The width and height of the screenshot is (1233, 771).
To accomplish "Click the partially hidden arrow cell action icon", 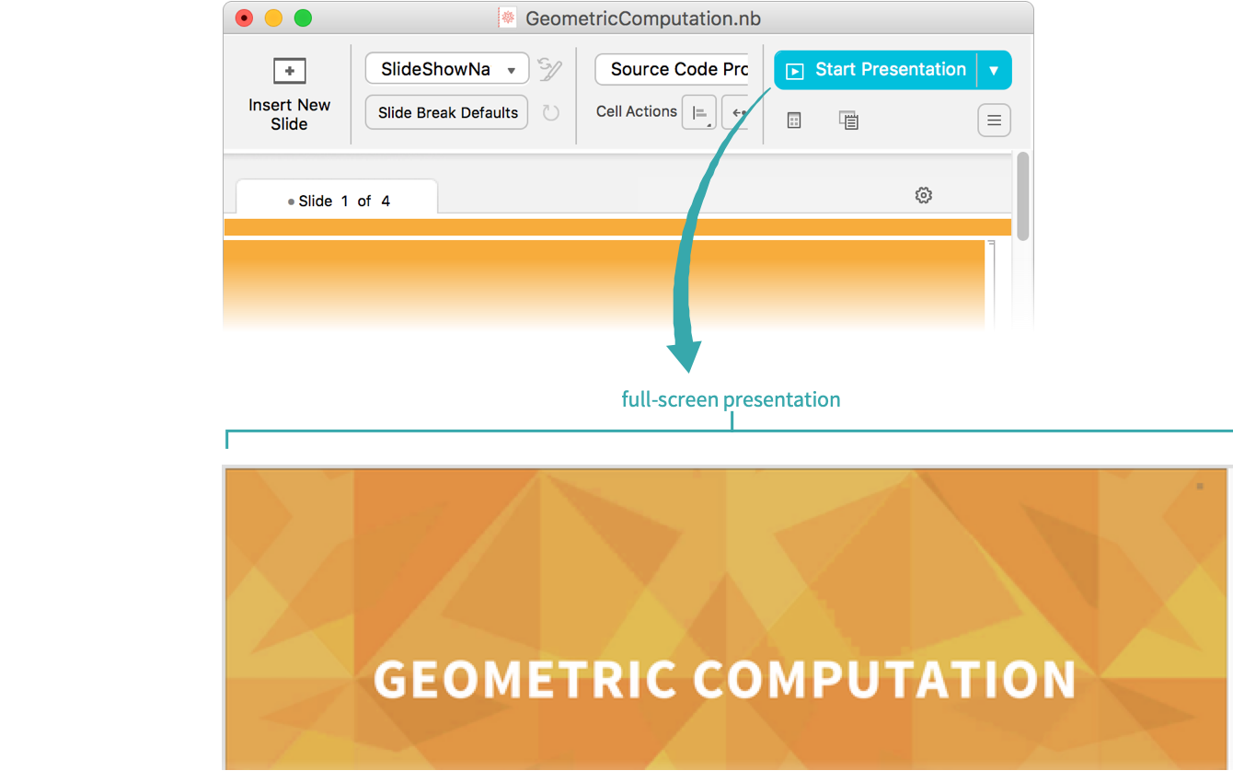I will (735, 113).
